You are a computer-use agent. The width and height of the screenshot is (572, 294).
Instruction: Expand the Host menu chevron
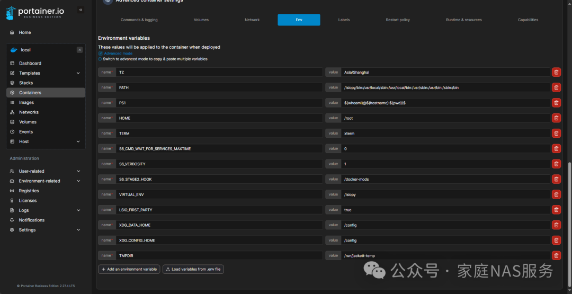78,141
